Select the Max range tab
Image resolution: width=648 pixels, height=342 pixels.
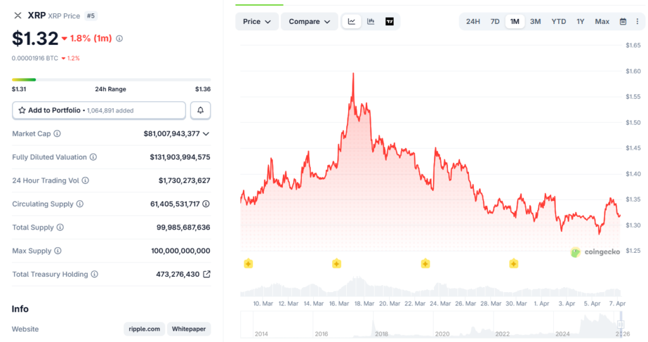click(x=602, y=21)
